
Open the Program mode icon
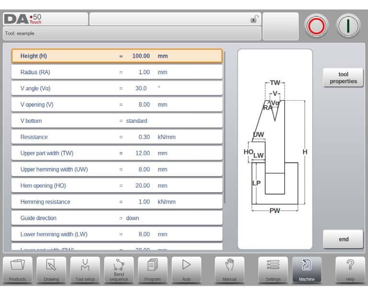pos(152,270)
